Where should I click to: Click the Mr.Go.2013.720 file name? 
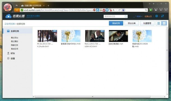[45, 45]
